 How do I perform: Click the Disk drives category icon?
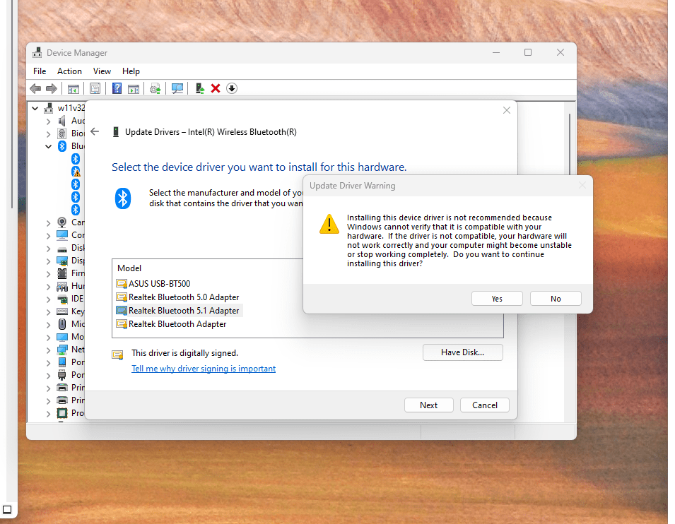tap(62, 248)
